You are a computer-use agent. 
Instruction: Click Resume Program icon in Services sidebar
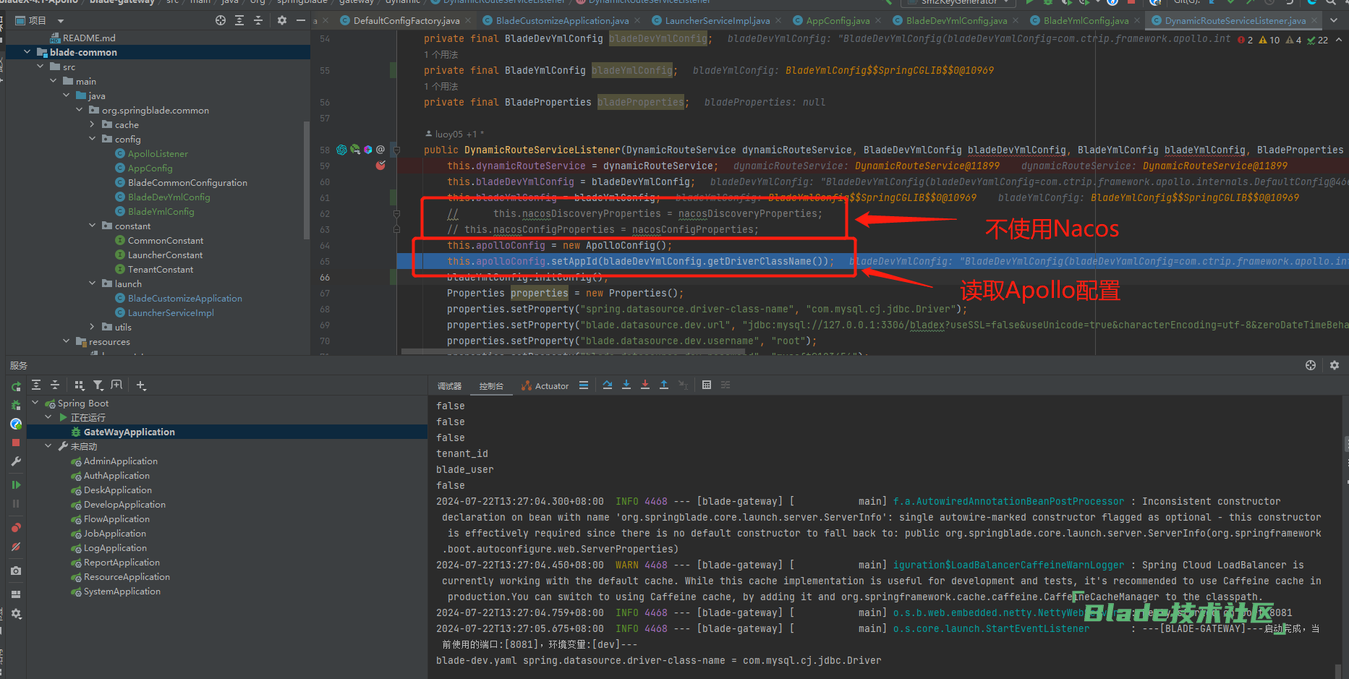click(16, 484)
